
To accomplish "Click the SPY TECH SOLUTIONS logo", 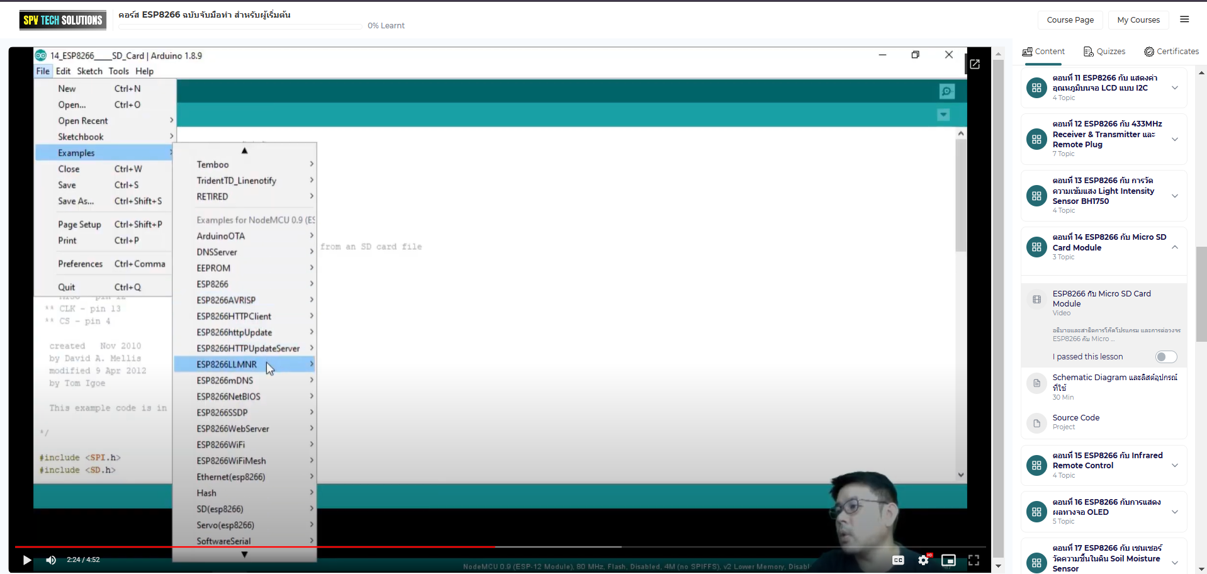I will tap(63, 20).
